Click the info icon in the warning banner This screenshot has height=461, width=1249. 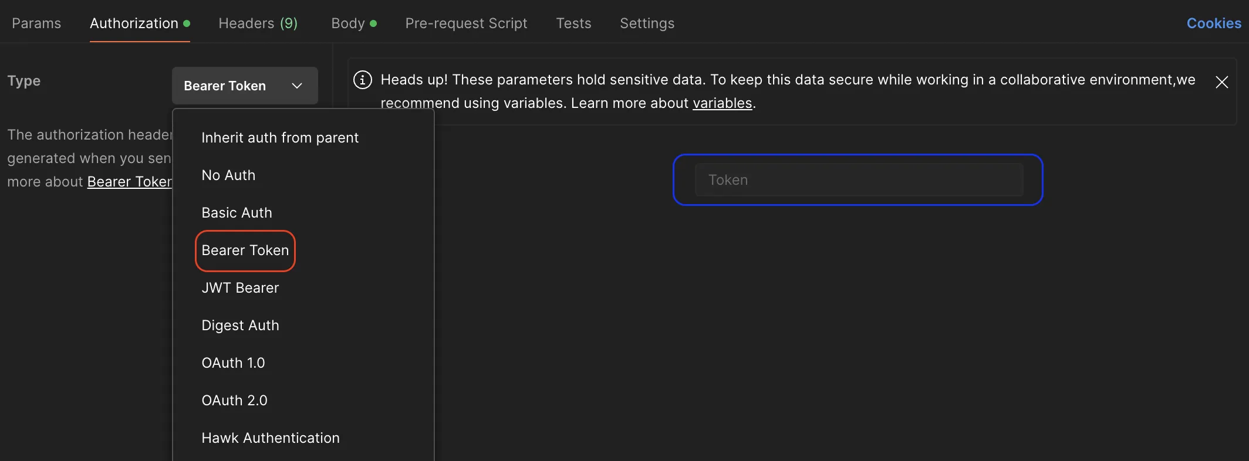pos(363,80)
